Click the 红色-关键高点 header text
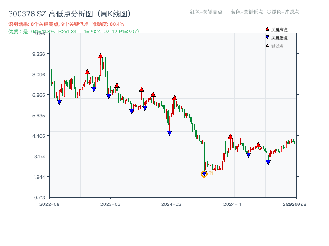Image resolution: width=329 pixels, height=246 pixels. (x=206, y=12)
